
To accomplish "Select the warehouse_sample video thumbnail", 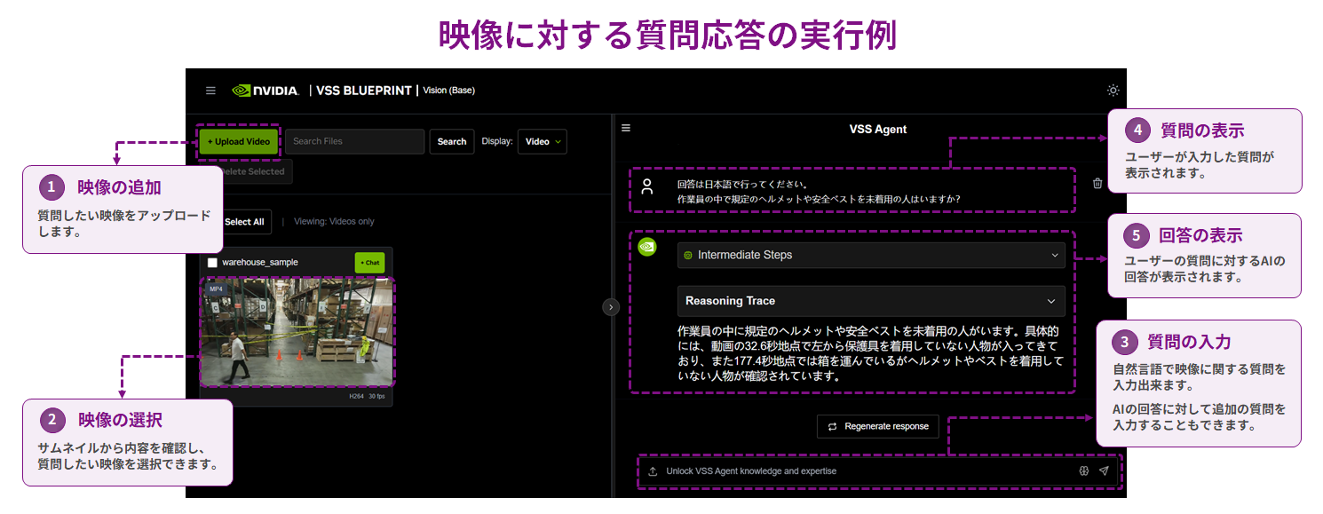I will click(297, 332).
